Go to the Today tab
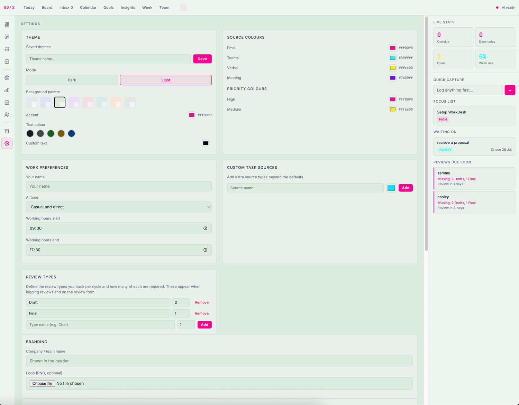This screenshot has width=519, height=405. tap(29, 8)
